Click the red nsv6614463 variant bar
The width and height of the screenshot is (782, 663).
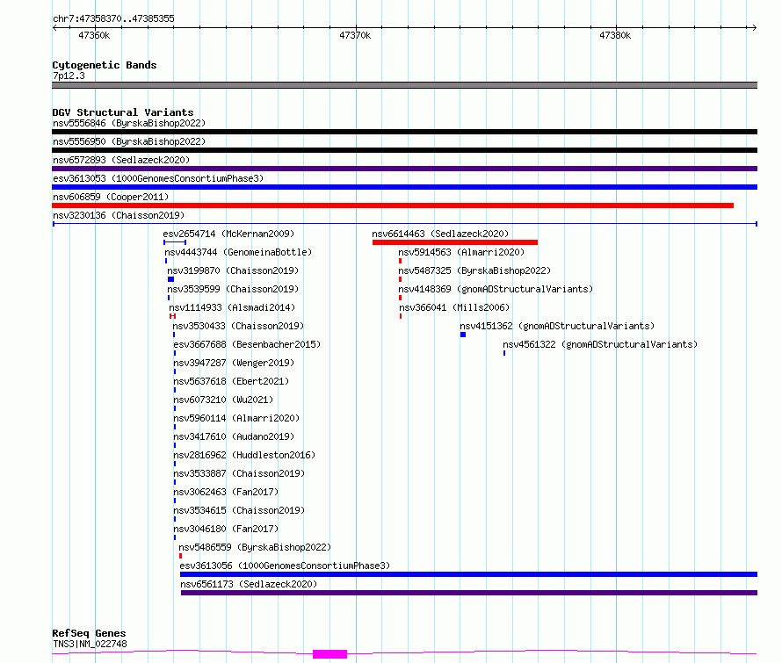pos(455,242)
